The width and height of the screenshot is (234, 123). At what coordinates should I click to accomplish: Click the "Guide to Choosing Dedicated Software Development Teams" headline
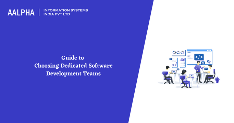73,66
